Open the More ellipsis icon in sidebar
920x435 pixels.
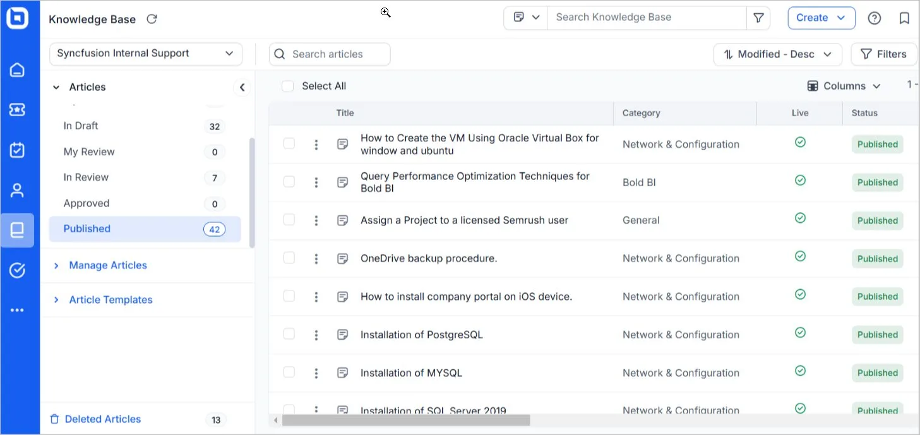17,310
